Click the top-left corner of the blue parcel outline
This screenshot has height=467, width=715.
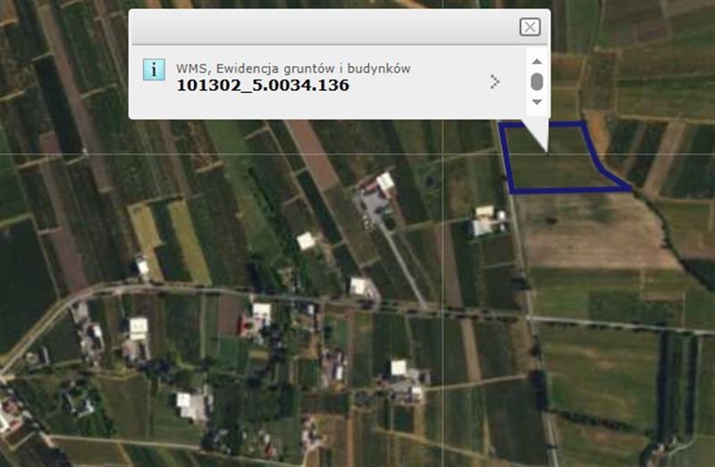pos(500,126)
